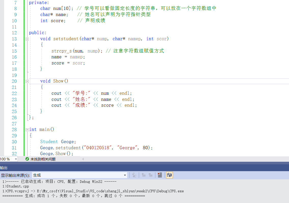Clear all messages in the Output window

pos(160,175)
